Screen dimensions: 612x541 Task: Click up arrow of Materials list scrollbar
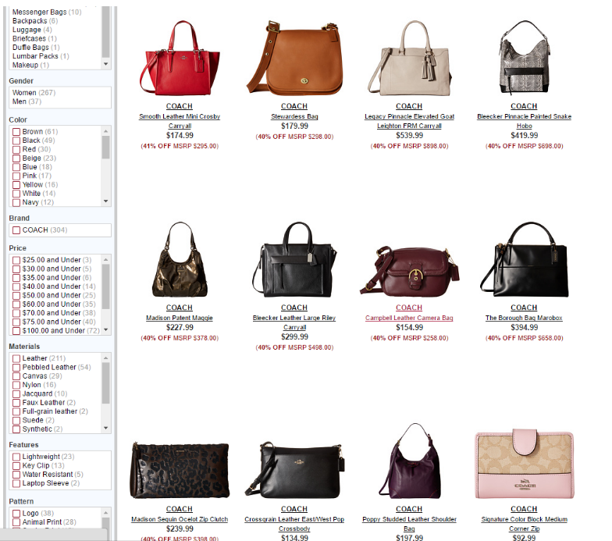(x=106, y=358)
